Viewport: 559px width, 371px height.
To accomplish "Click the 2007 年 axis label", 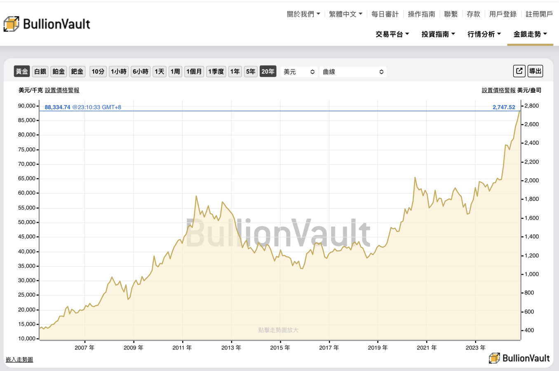I will point(85,348).
